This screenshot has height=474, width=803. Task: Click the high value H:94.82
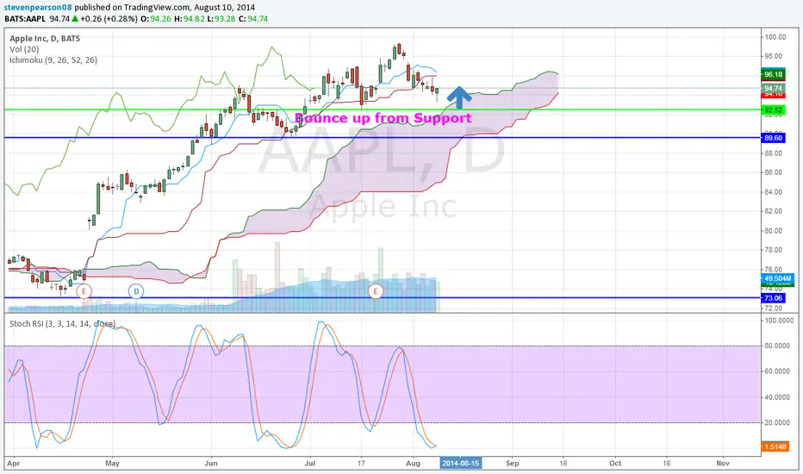pyautogui.click(x=189, y=19)
